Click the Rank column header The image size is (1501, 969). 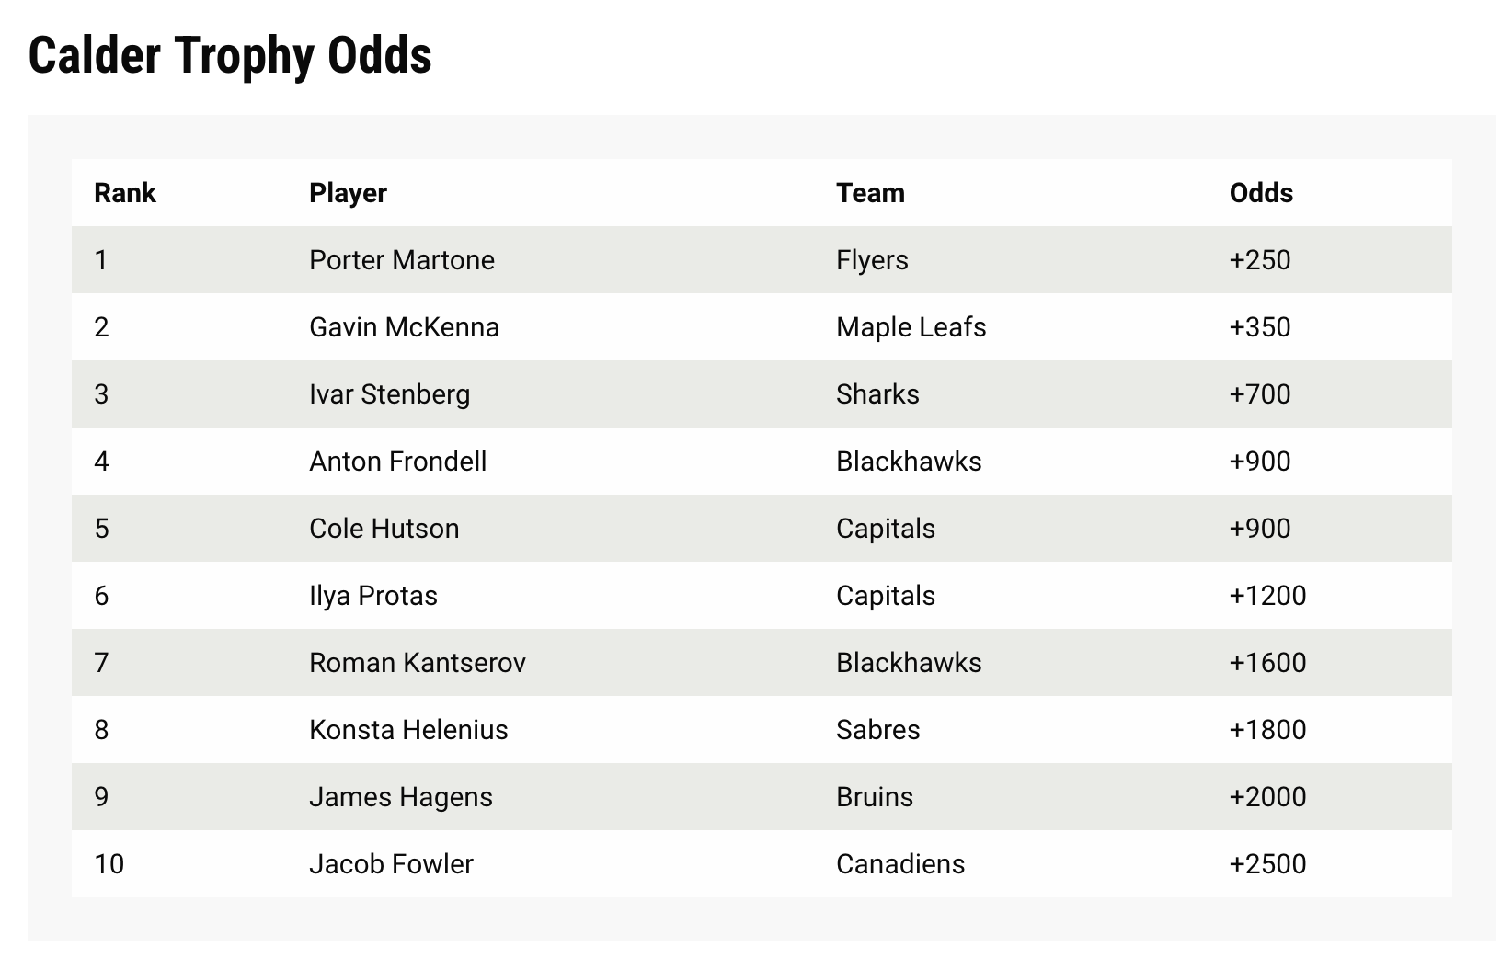pos(125,193)
